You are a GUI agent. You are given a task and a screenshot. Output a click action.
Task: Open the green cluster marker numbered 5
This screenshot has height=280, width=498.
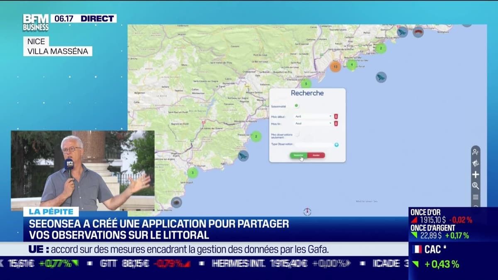click(x=306, y=84)
